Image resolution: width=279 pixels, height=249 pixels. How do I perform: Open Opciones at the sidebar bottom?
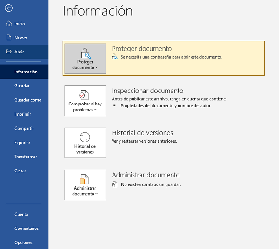coord(23,242)
